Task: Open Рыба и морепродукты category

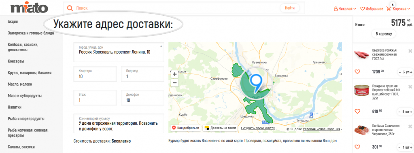Action: tap(26, 118)
